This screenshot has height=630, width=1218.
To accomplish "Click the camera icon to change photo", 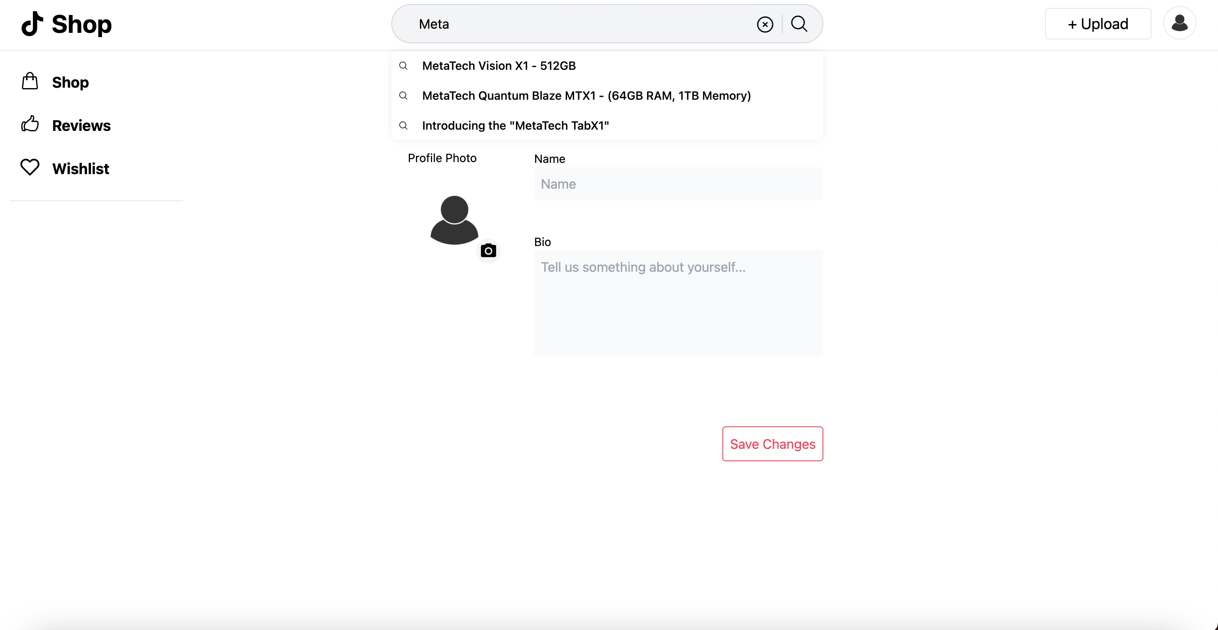I will [488, 251].
